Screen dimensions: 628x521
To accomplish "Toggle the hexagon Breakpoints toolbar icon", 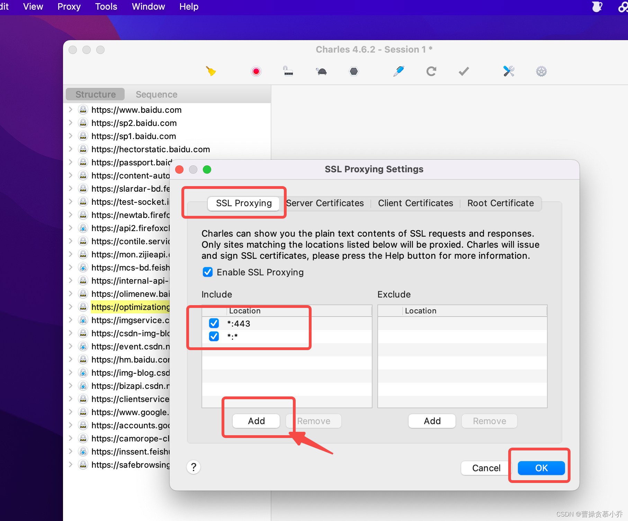I will click(354, 71).
